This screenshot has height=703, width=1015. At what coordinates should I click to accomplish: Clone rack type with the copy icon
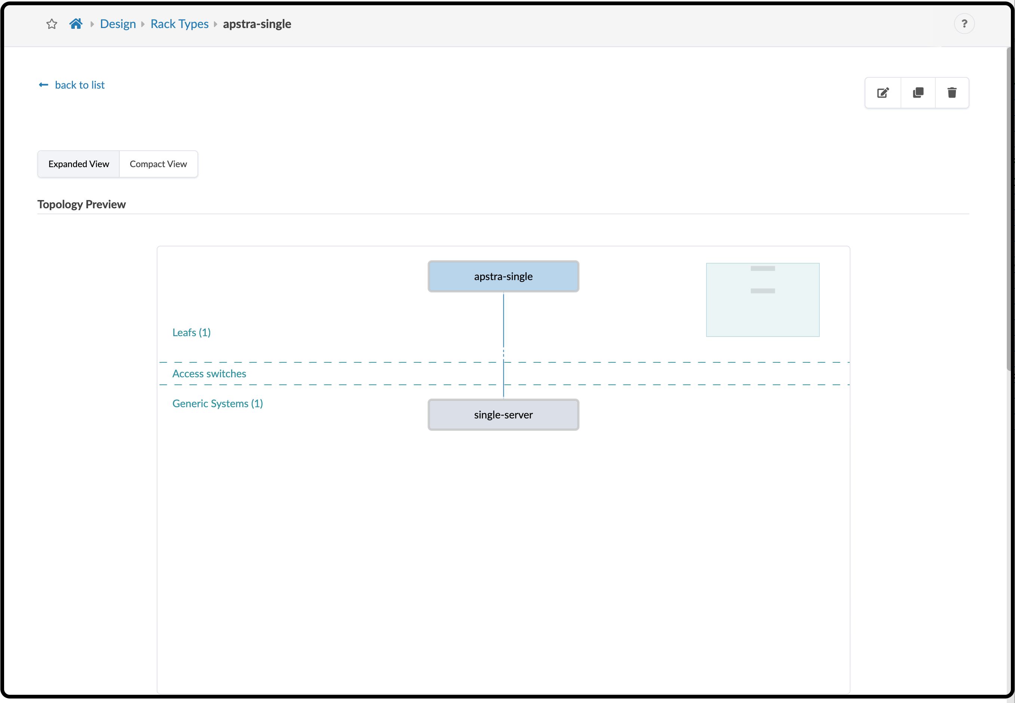(x=918, y=92)
